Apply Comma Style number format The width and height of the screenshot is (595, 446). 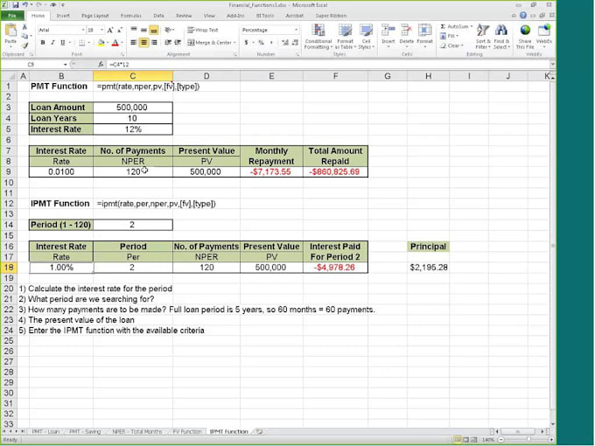(271, 43)
